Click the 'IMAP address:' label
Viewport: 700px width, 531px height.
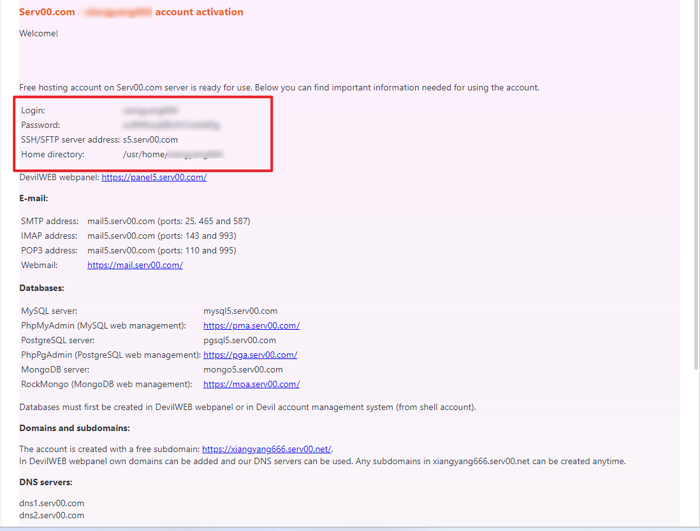(49, 236)
